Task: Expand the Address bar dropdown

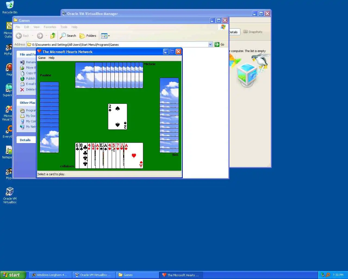Action: tap(210, 44)
